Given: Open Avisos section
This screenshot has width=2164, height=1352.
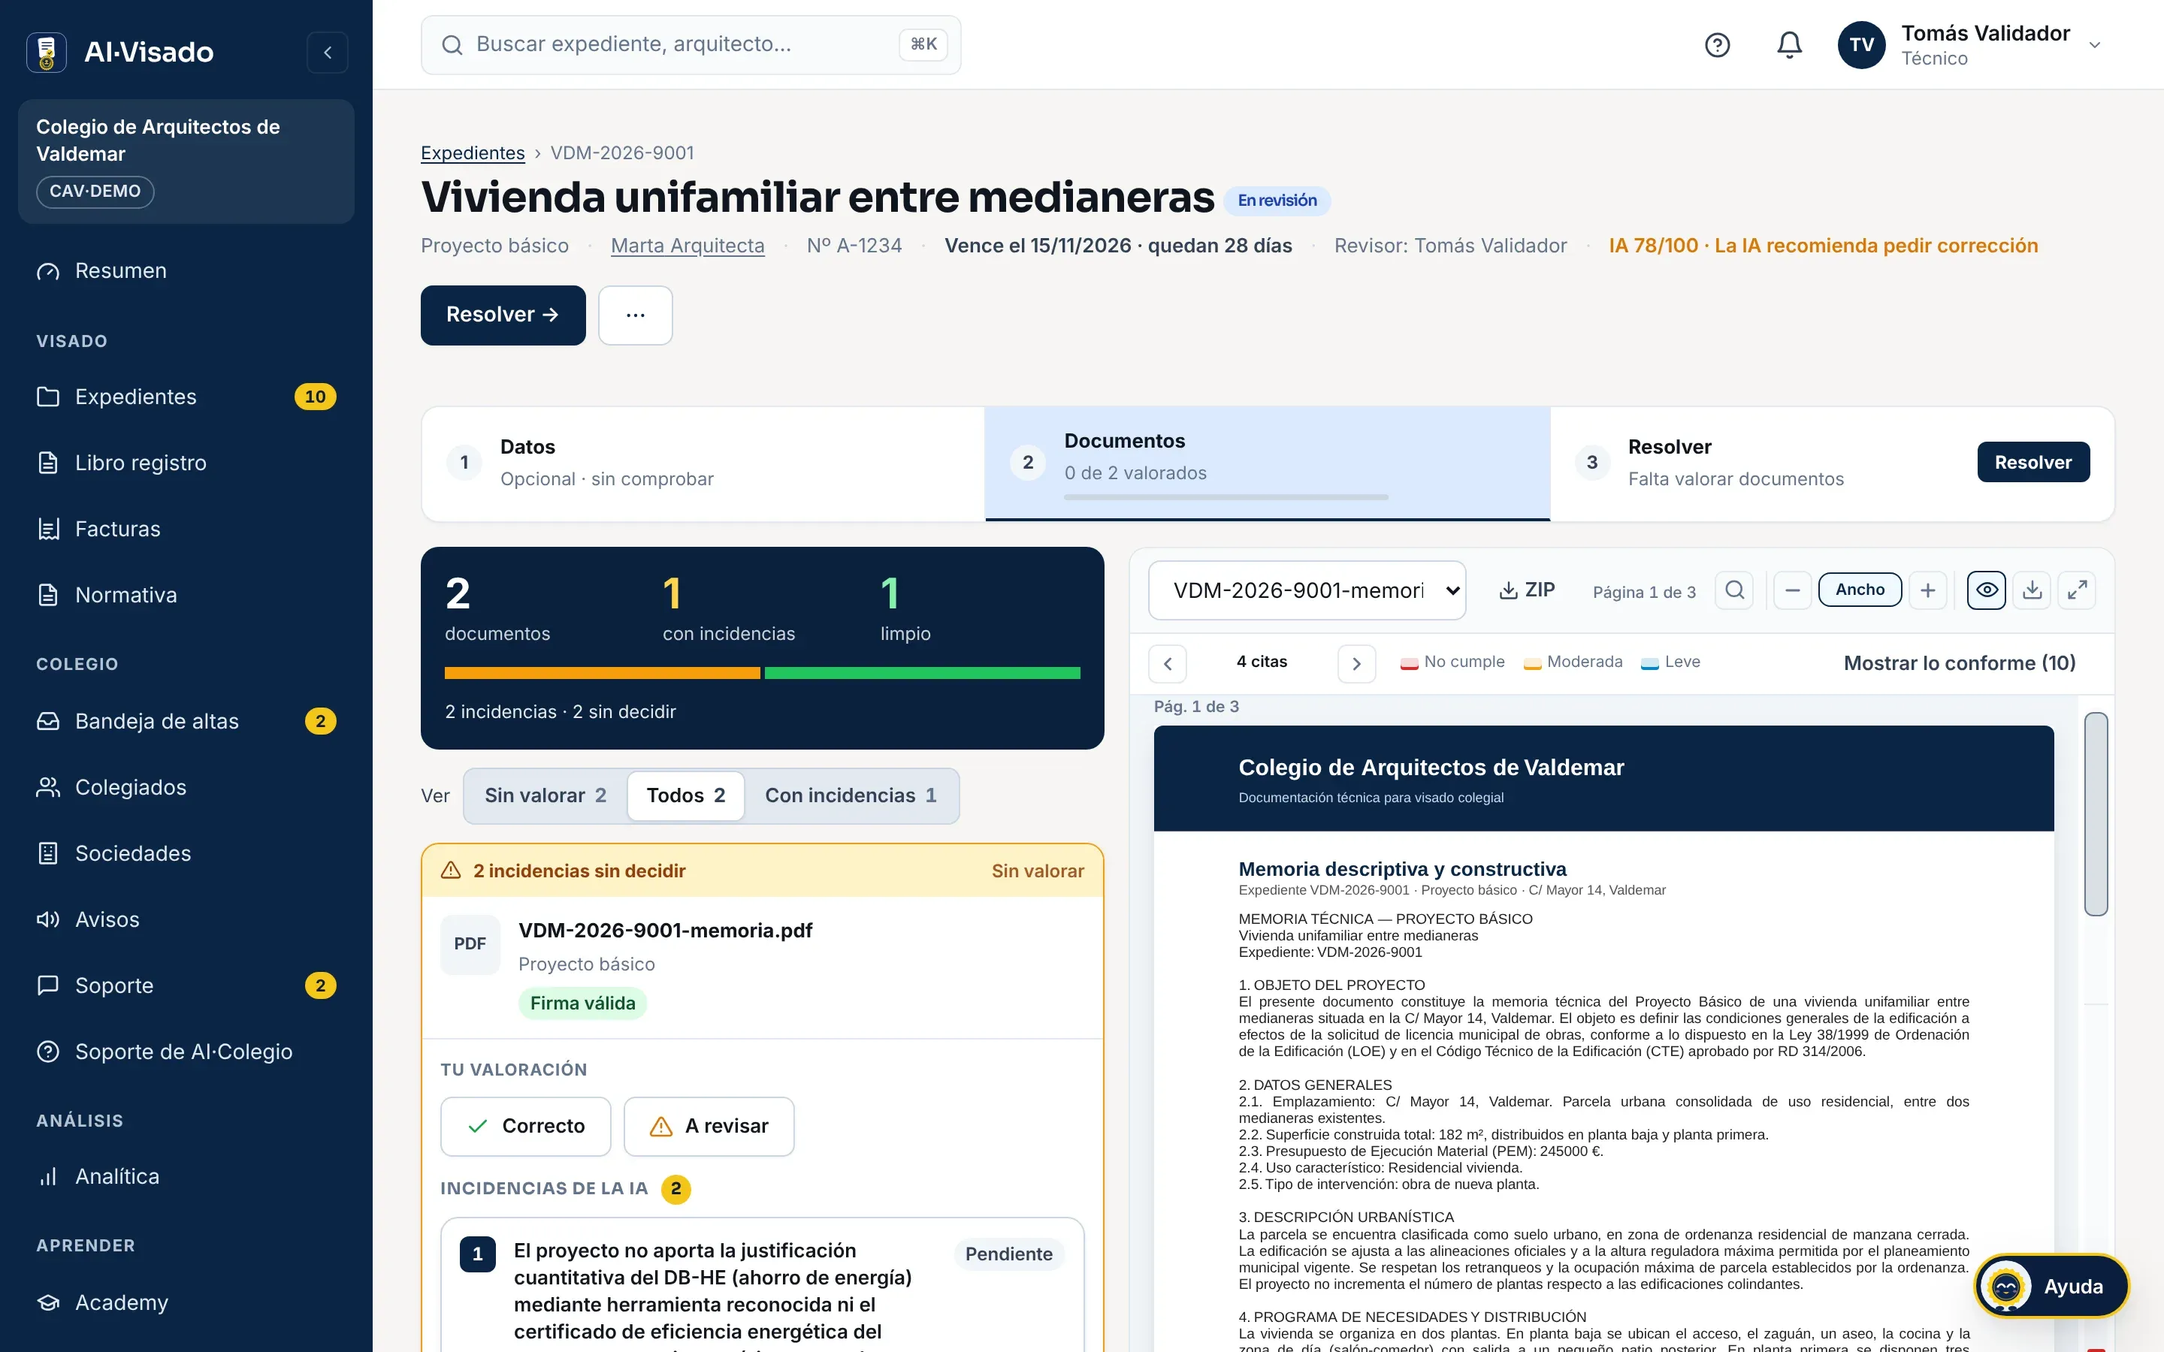Looking at the screenshot, I should click(186, 920).
